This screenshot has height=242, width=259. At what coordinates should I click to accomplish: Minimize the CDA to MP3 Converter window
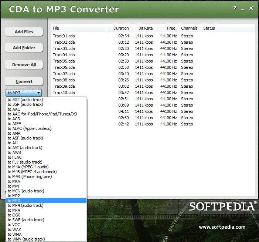243,9
